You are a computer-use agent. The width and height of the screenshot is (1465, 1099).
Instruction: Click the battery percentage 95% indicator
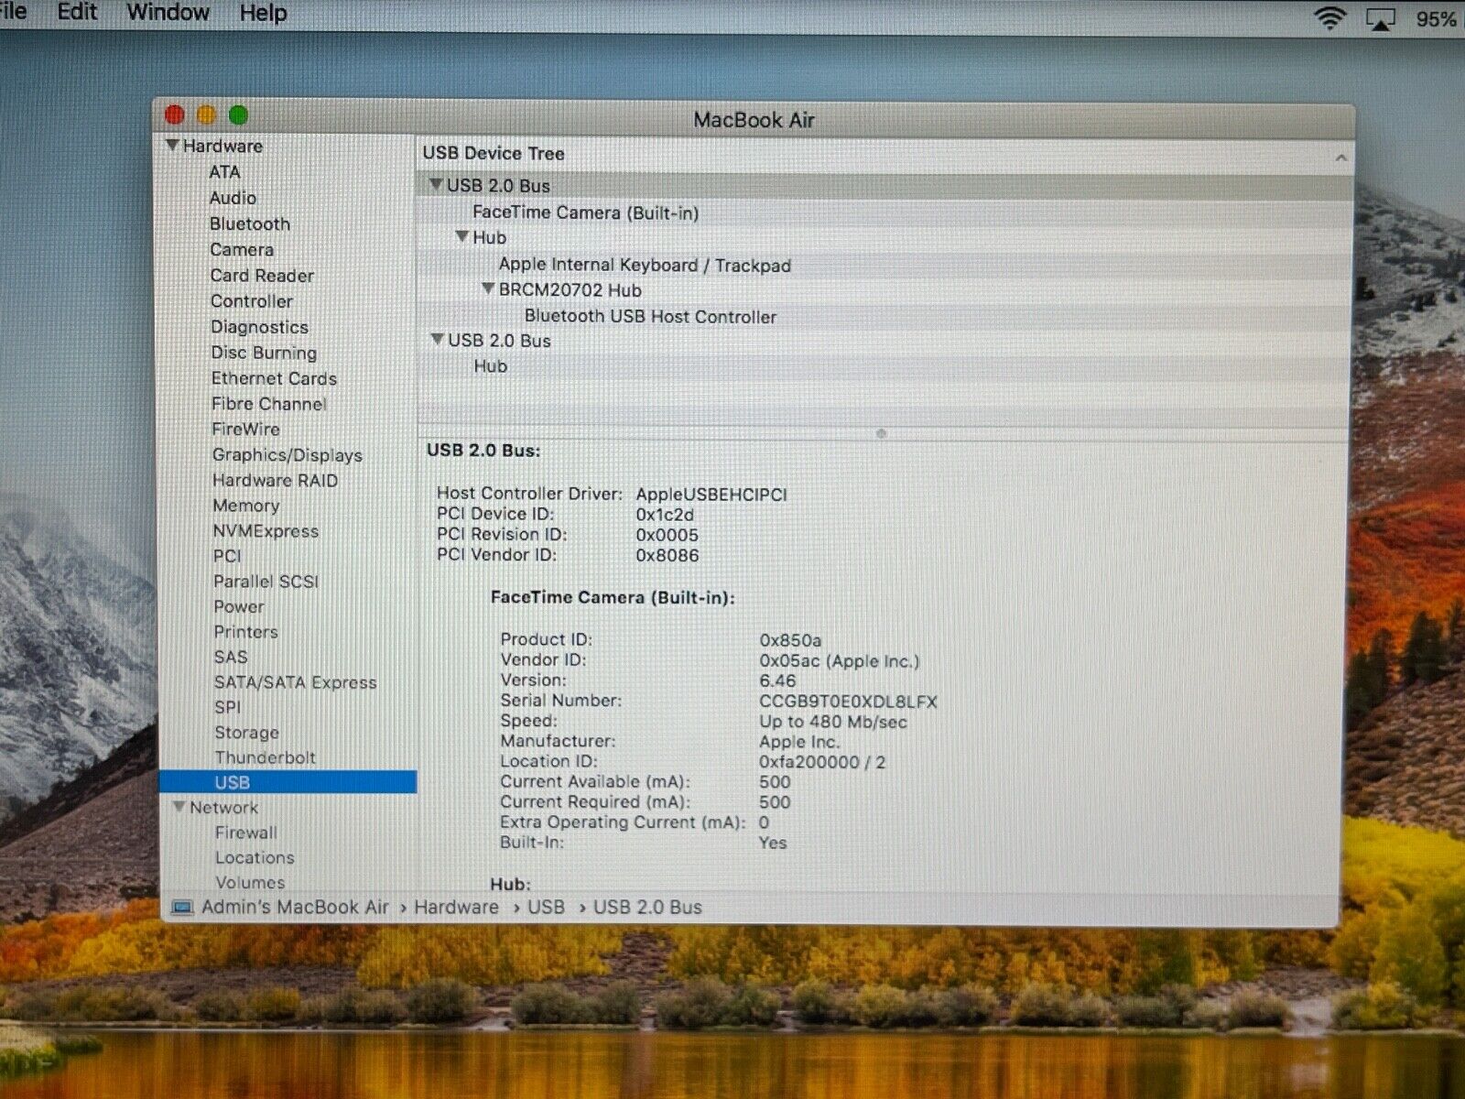coord(1437,19)
